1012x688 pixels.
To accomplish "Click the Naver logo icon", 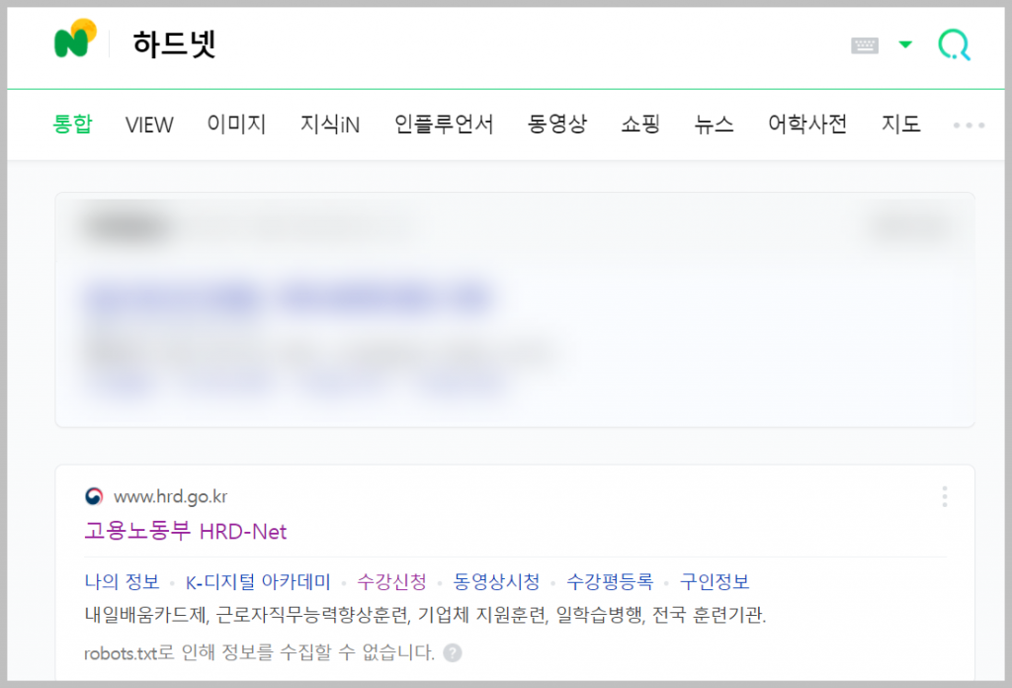I will click(75, 39).
